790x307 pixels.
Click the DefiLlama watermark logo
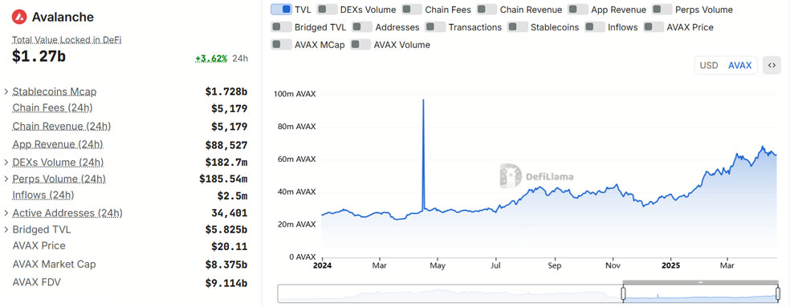tap(536, 176)
